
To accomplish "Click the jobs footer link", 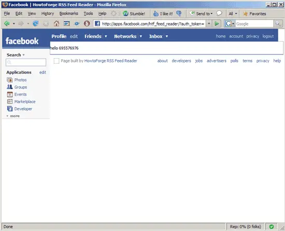I will 199,61.
